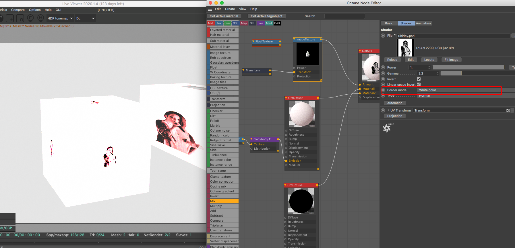Switch to the Animation tab
Viewport: 515px width, 248px height.
[x=423, y=23]
